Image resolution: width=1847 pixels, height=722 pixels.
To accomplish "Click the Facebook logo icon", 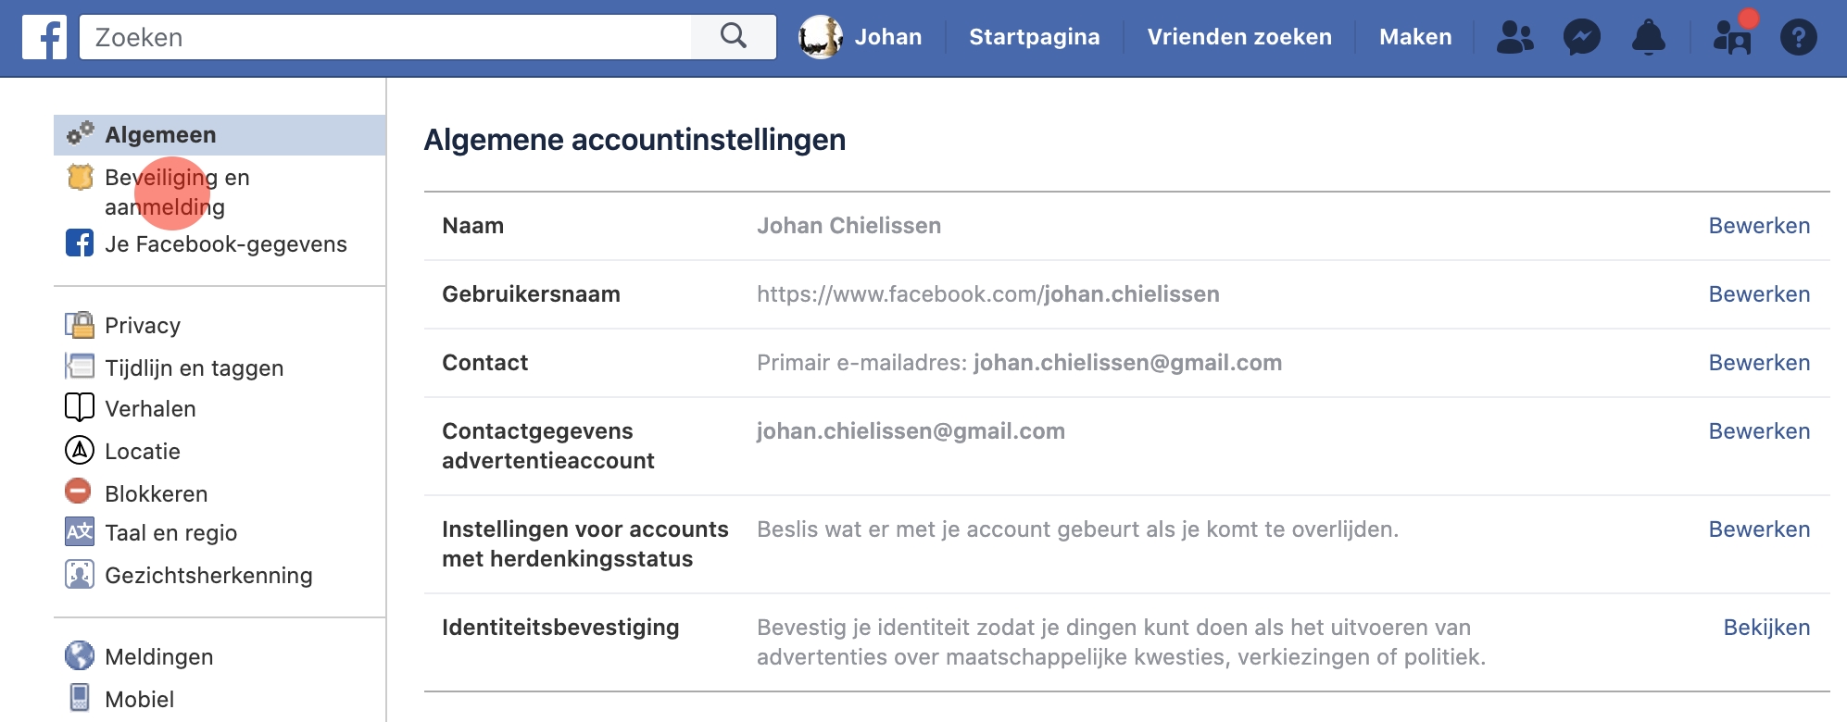I will [x=44, y=38].
